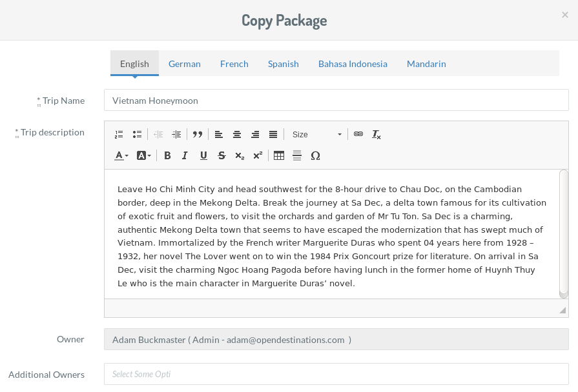Viewport: 578px width, 392px height.
Task: Switch to the French tab
Action: click(x=234, y=64)
